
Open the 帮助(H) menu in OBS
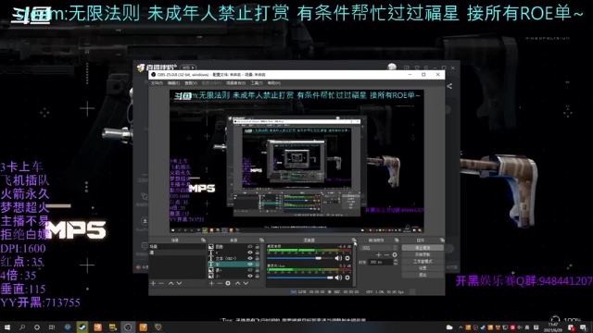tap(274, 83)
